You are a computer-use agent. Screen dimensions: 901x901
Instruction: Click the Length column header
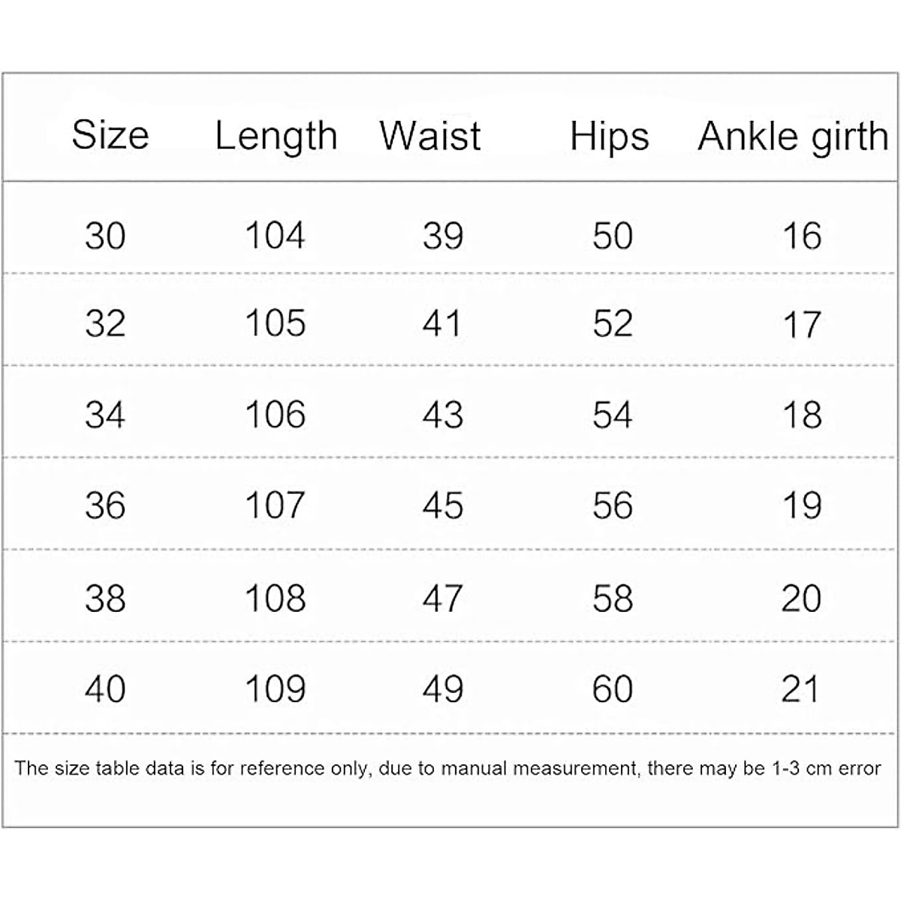276,137
